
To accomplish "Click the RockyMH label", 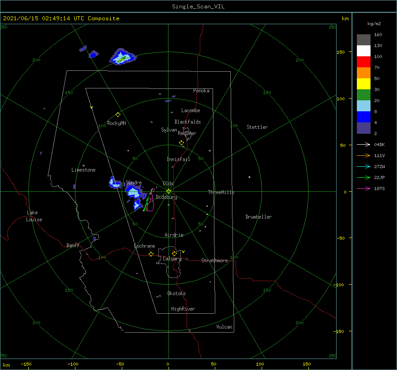I will coord(116,123).
